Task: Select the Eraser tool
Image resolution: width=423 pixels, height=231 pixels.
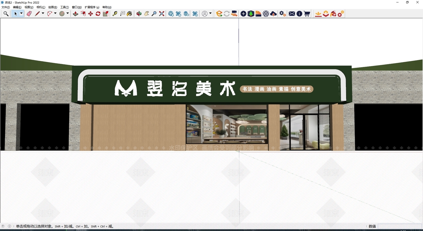Action: point(29,14)
